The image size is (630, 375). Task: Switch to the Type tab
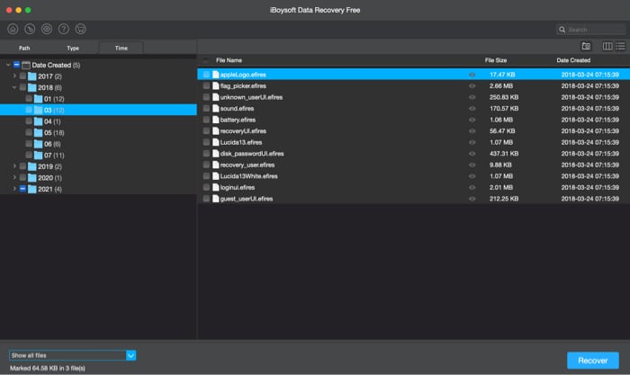click(73, 49)
